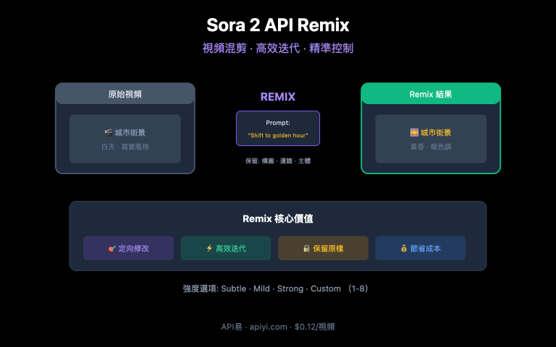Image resolution: width=556 pixels, height=347 pixels.
Task: Click the purple REMIX label
Action: (x=278, y=97)
